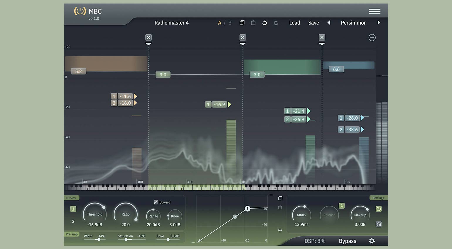Viewport: 452px width, 249px height.
Task: Open the Settings tab
Action: click(378, 198)
